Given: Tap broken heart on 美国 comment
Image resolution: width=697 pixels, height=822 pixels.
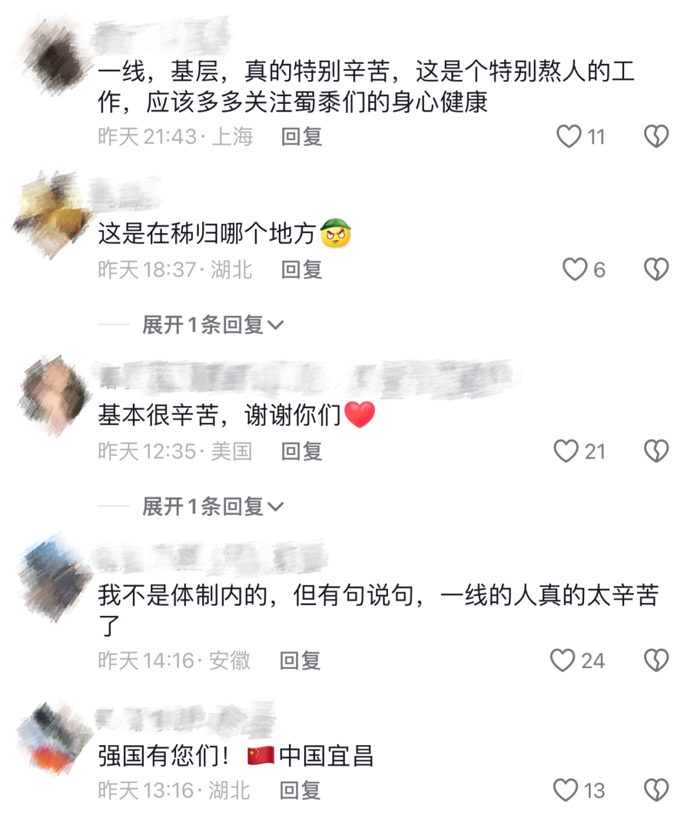Looking at the screenshot, I should click(656, 451).
